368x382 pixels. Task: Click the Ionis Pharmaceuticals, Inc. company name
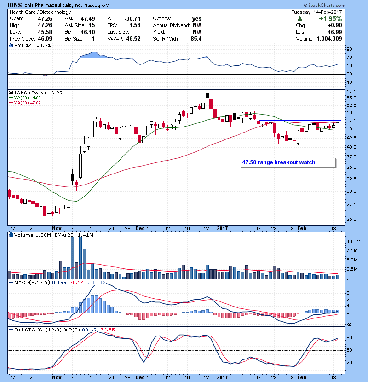click(52, 5)
